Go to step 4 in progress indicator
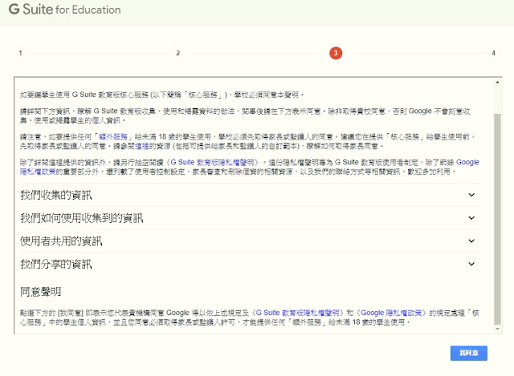 pos(493,53)
